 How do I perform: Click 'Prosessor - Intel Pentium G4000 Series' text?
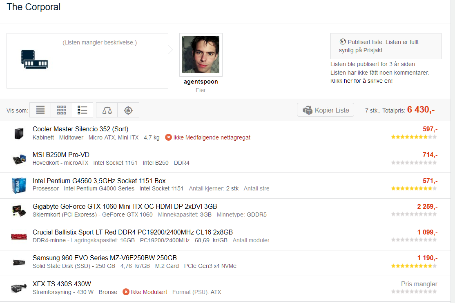click(84, 188)
